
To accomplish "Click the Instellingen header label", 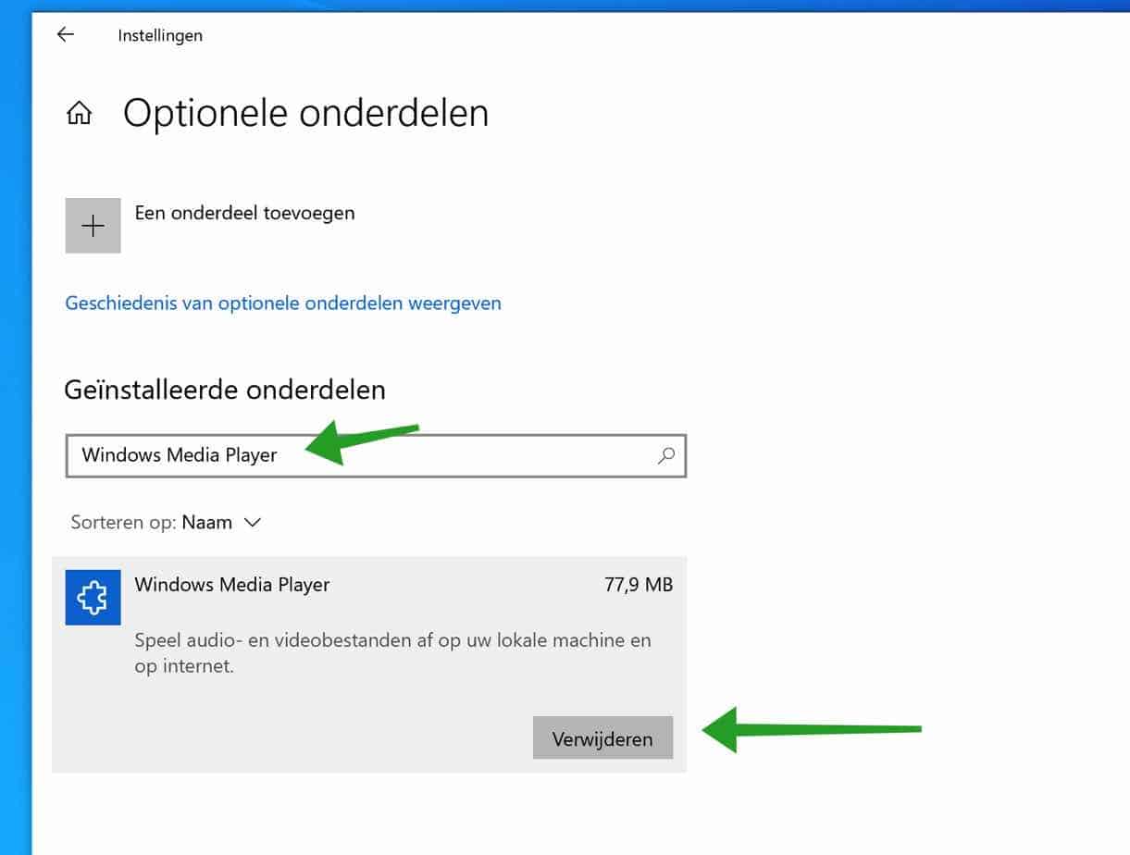I will tap(159, 34).
